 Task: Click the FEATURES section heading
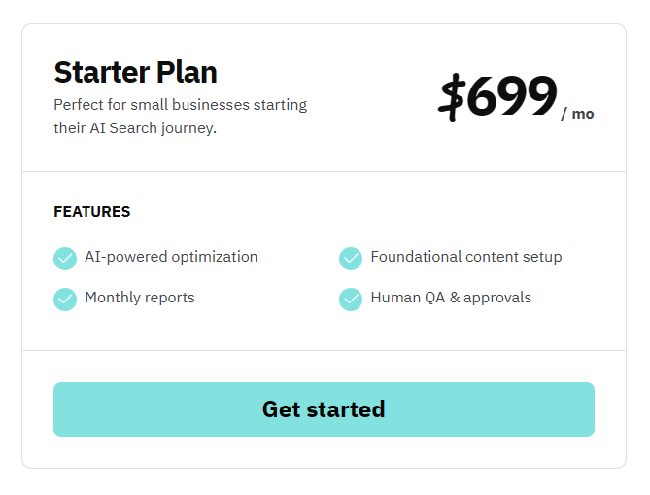pos(91,212)
